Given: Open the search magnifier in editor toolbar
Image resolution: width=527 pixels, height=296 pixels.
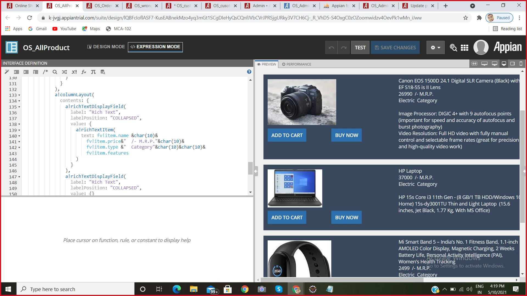Looking at the screenshot, I should (x=55, y=72).
